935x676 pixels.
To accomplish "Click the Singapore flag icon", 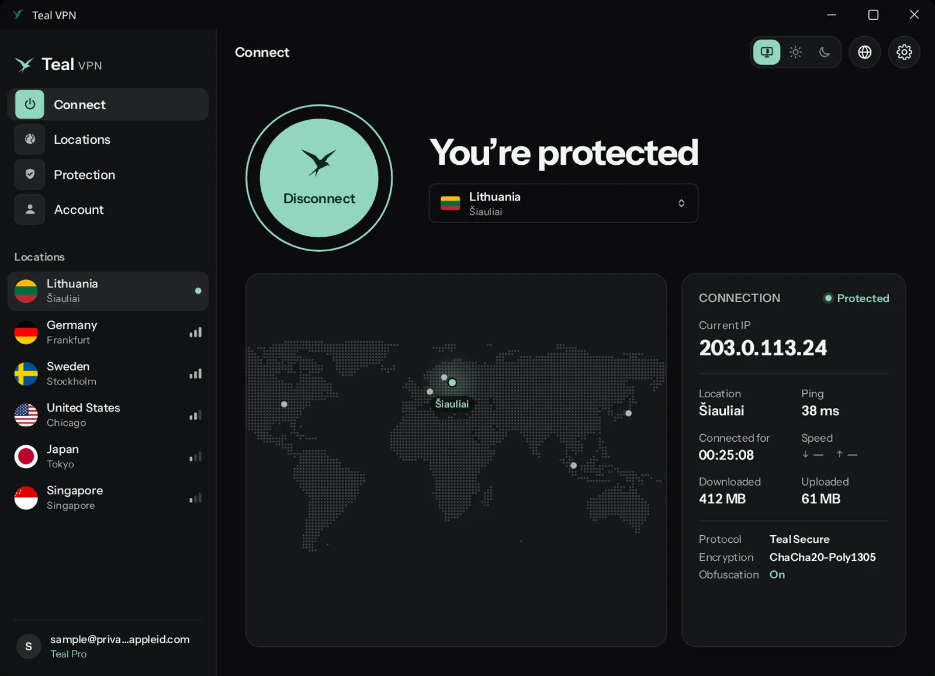I will (x=26, y=498).
